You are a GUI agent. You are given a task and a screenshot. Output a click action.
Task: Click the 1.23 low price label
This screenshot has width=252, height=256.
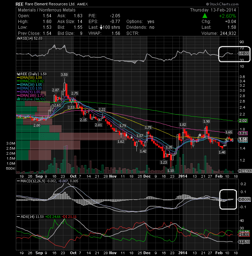(163, 162)
